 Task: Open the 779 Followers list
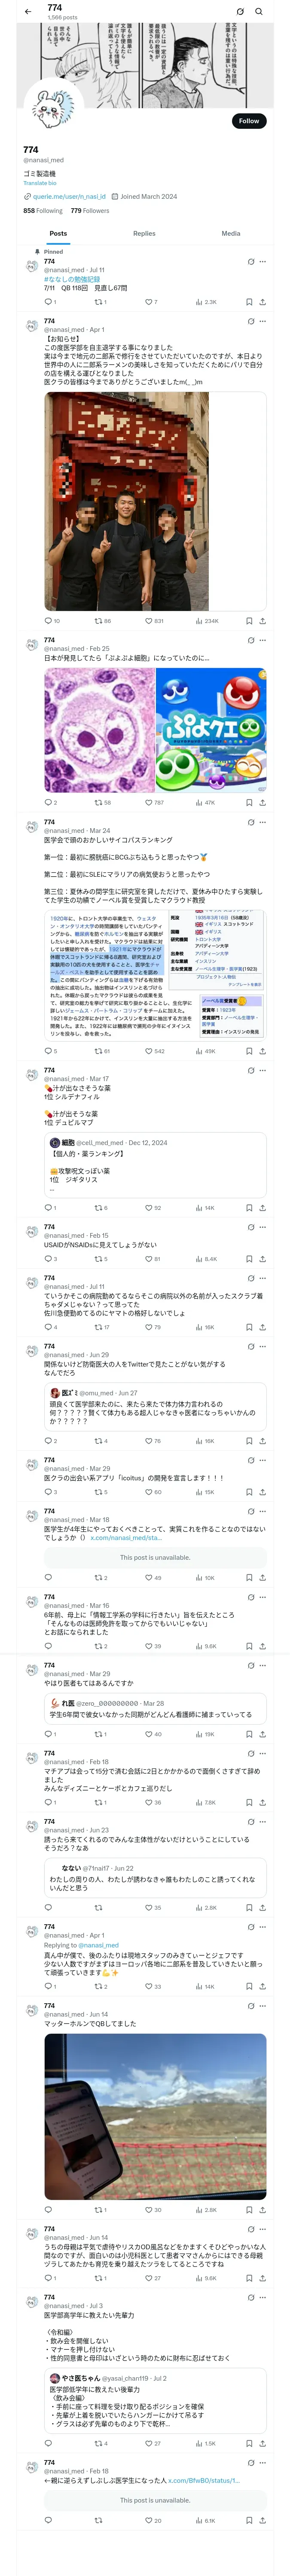click(89, 211)
